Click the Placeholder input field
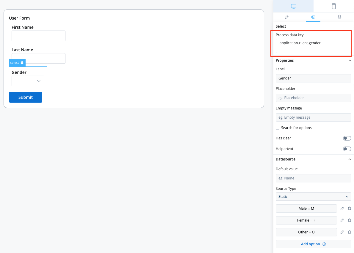The height and width of the screenshot is (253, 354). pyautogui.click(x=313, y=98)
